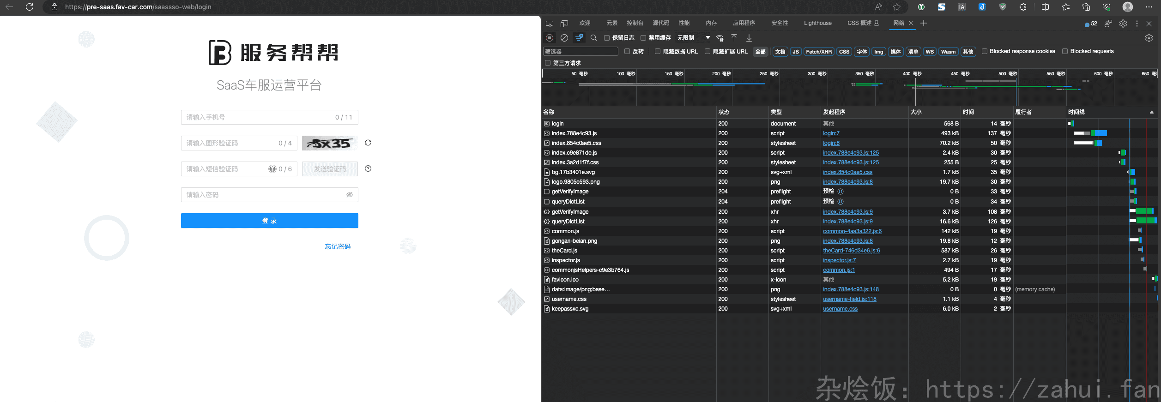Open the 无限制 throttling dropdown
The height and width of the screenshot is (402, 1161).
[693, 38]
